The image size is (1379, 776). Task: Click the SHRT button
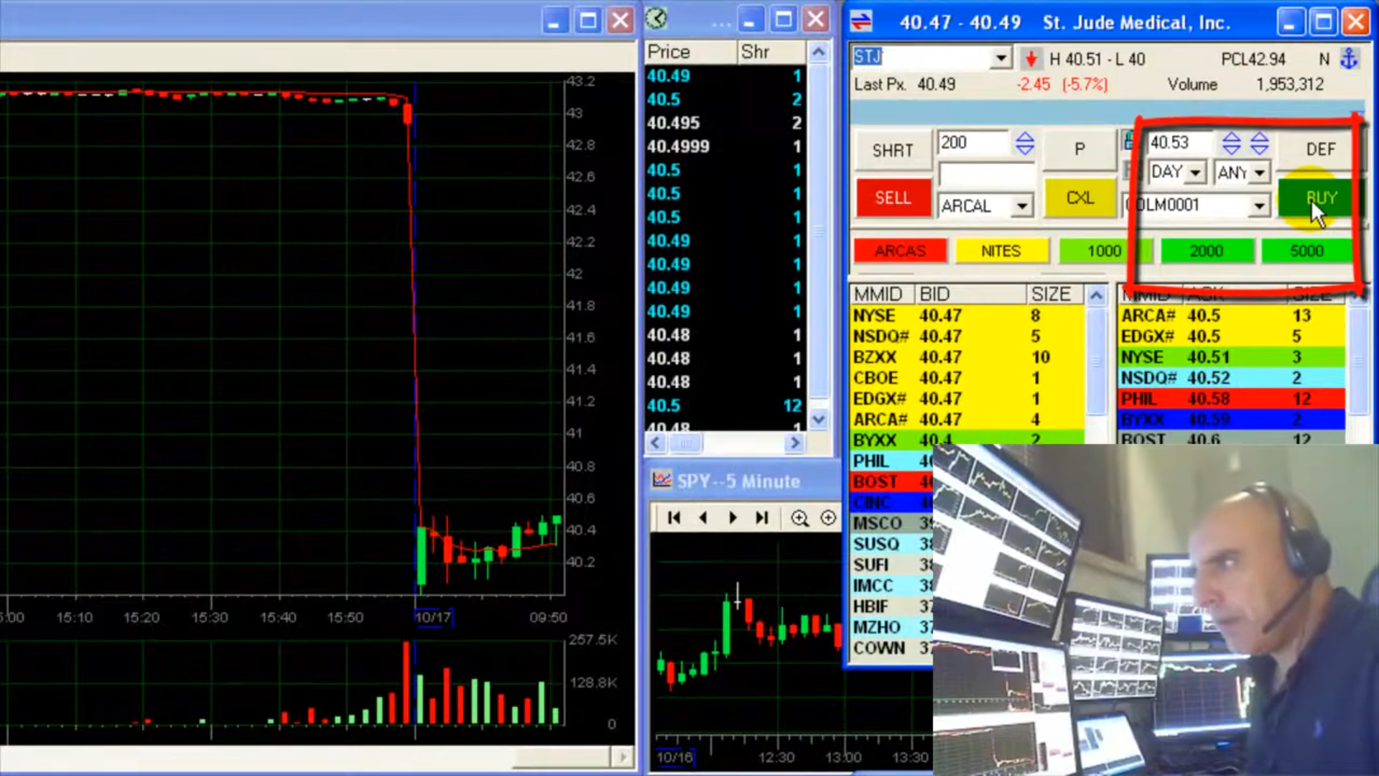[x=893, y=150]
